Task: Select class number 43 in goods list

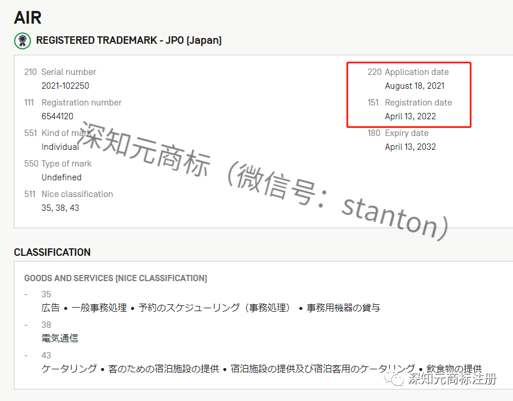Action: [x=46, y=355]
